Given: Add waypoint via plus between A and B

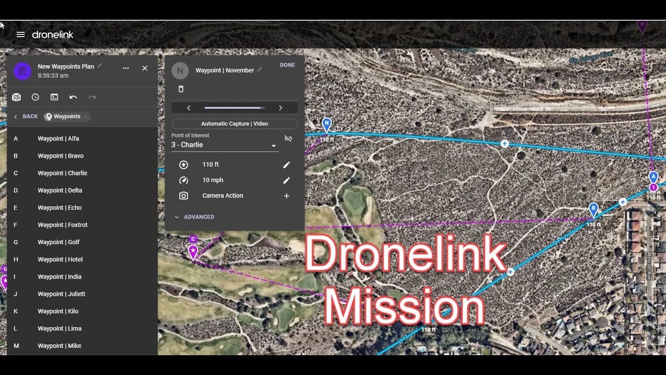Looking at the screenshot, I should click(623, 202).
